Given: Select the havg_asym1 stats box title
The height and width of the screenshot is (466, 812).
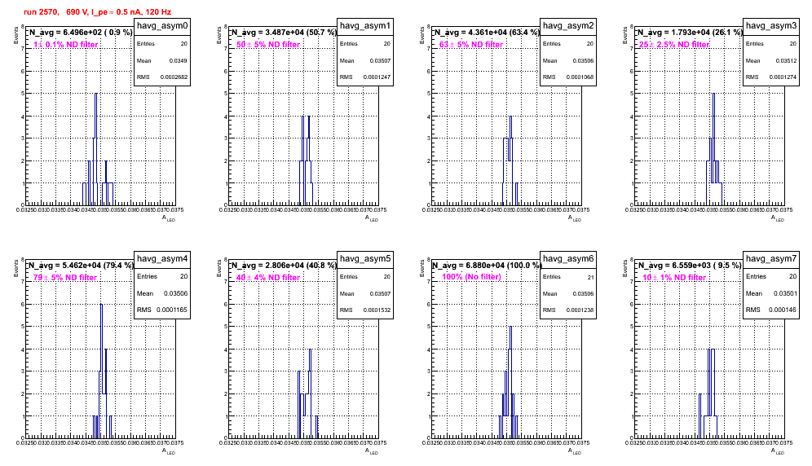Looking at the screenshot, I should click(x=365, y=25).
